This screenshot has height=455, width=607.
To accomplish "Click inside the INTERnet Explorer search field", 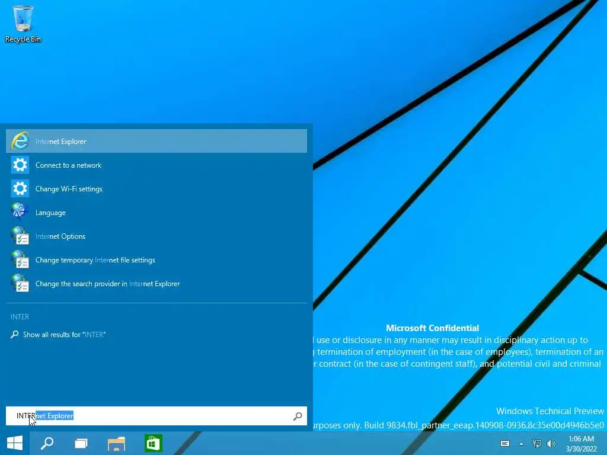I will pyautogui.click(x=156, y=416).
